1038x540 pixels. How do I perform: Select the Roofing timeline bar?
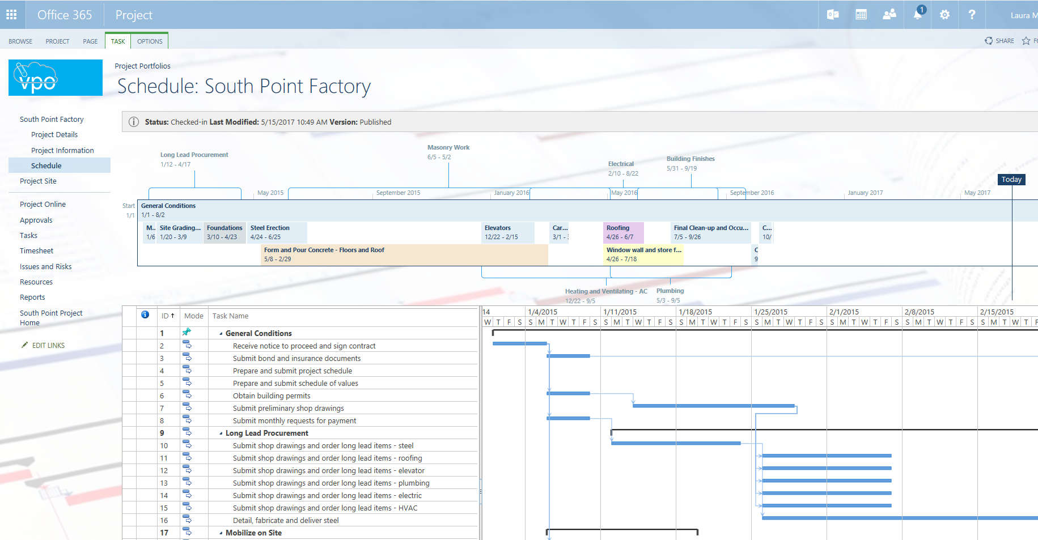tap(624, 232)
